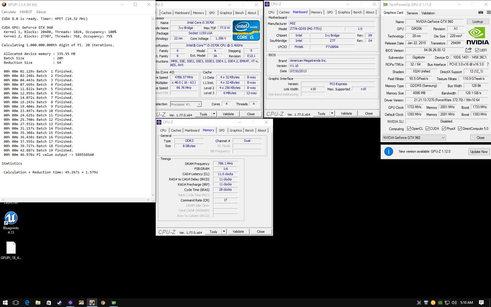491x307 pixels.
Task: Expand the NVIDIA GeForce GTX 960 GPU selector
Action: point(414,137)
